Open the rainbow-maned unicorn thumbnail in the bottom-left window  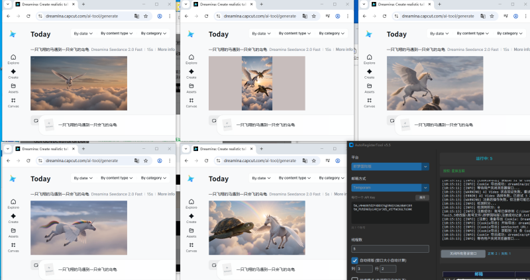pyautogui.click(x=79, y=228)
